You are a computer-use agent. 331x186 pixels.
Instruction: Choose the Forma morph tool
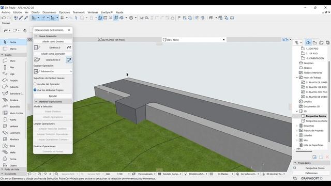pyautogui.click(x=13, y=159)
